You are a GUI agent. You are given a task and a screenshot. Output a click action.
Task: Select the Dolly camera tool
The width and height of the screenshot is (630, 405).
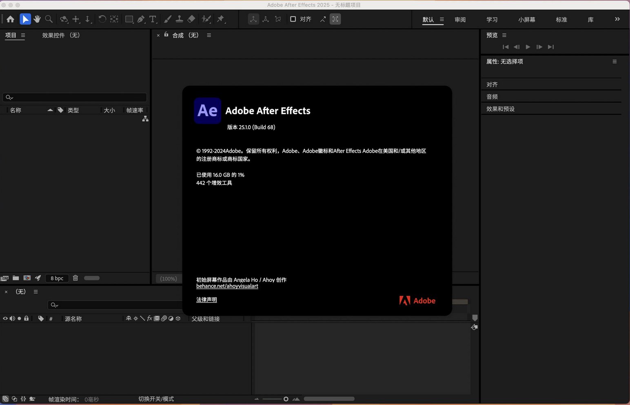[x=87, y=19]
